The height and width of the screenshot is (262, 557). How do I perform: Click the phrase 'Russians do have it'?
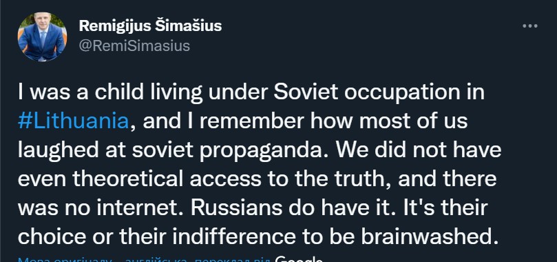[x=293, y=208]
